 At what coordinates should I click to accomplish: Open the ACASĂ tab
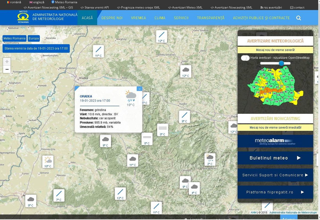coord(87,18)
